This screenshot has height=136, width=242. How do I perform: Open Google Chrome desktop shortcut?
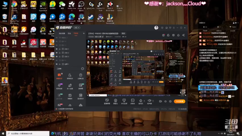(x=14, y=6)
